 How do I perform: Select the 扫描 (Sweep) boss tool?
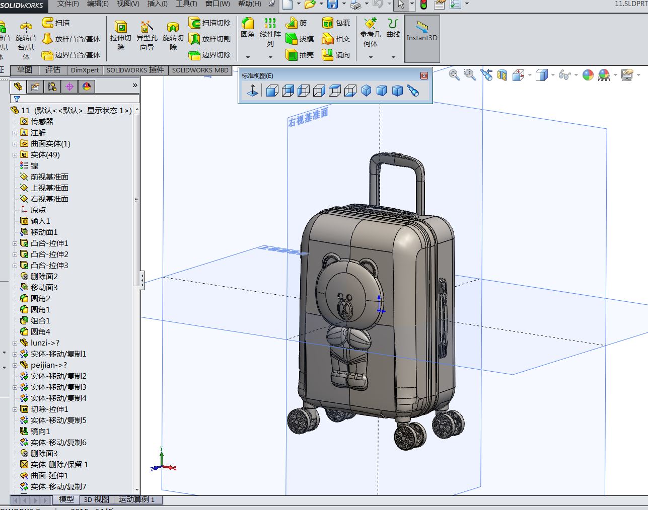click(56, 23)
